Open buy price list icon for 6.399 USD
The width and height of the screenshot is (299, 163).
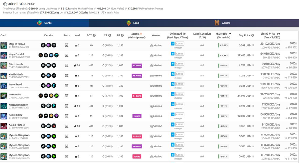(253, 45)
